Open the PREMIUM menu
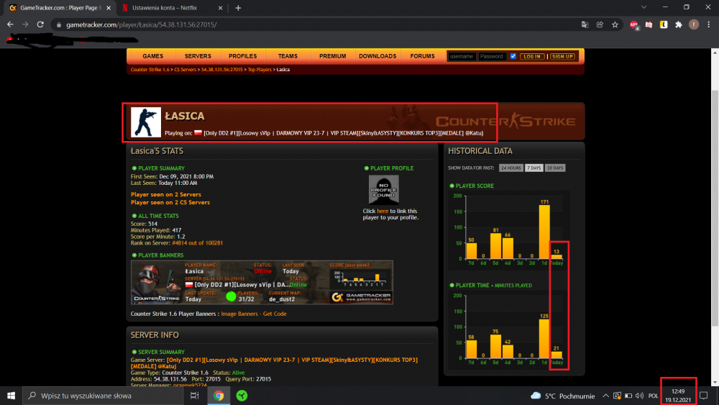Screen dimensions: 719x405 pyautogui.click(x=332, y=56)
